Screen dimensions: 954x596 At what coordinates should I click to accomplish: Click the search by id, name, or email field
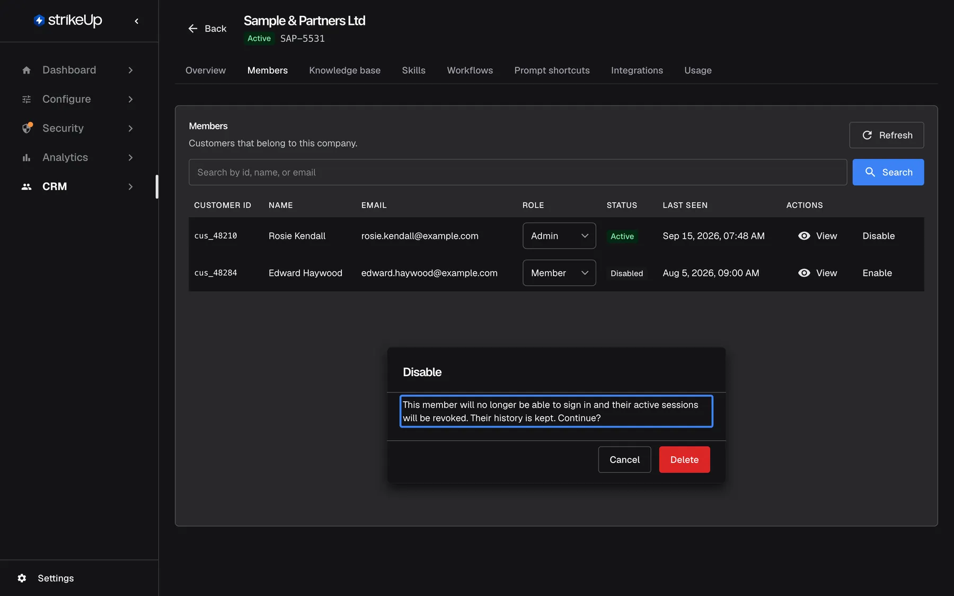[518, 172]
